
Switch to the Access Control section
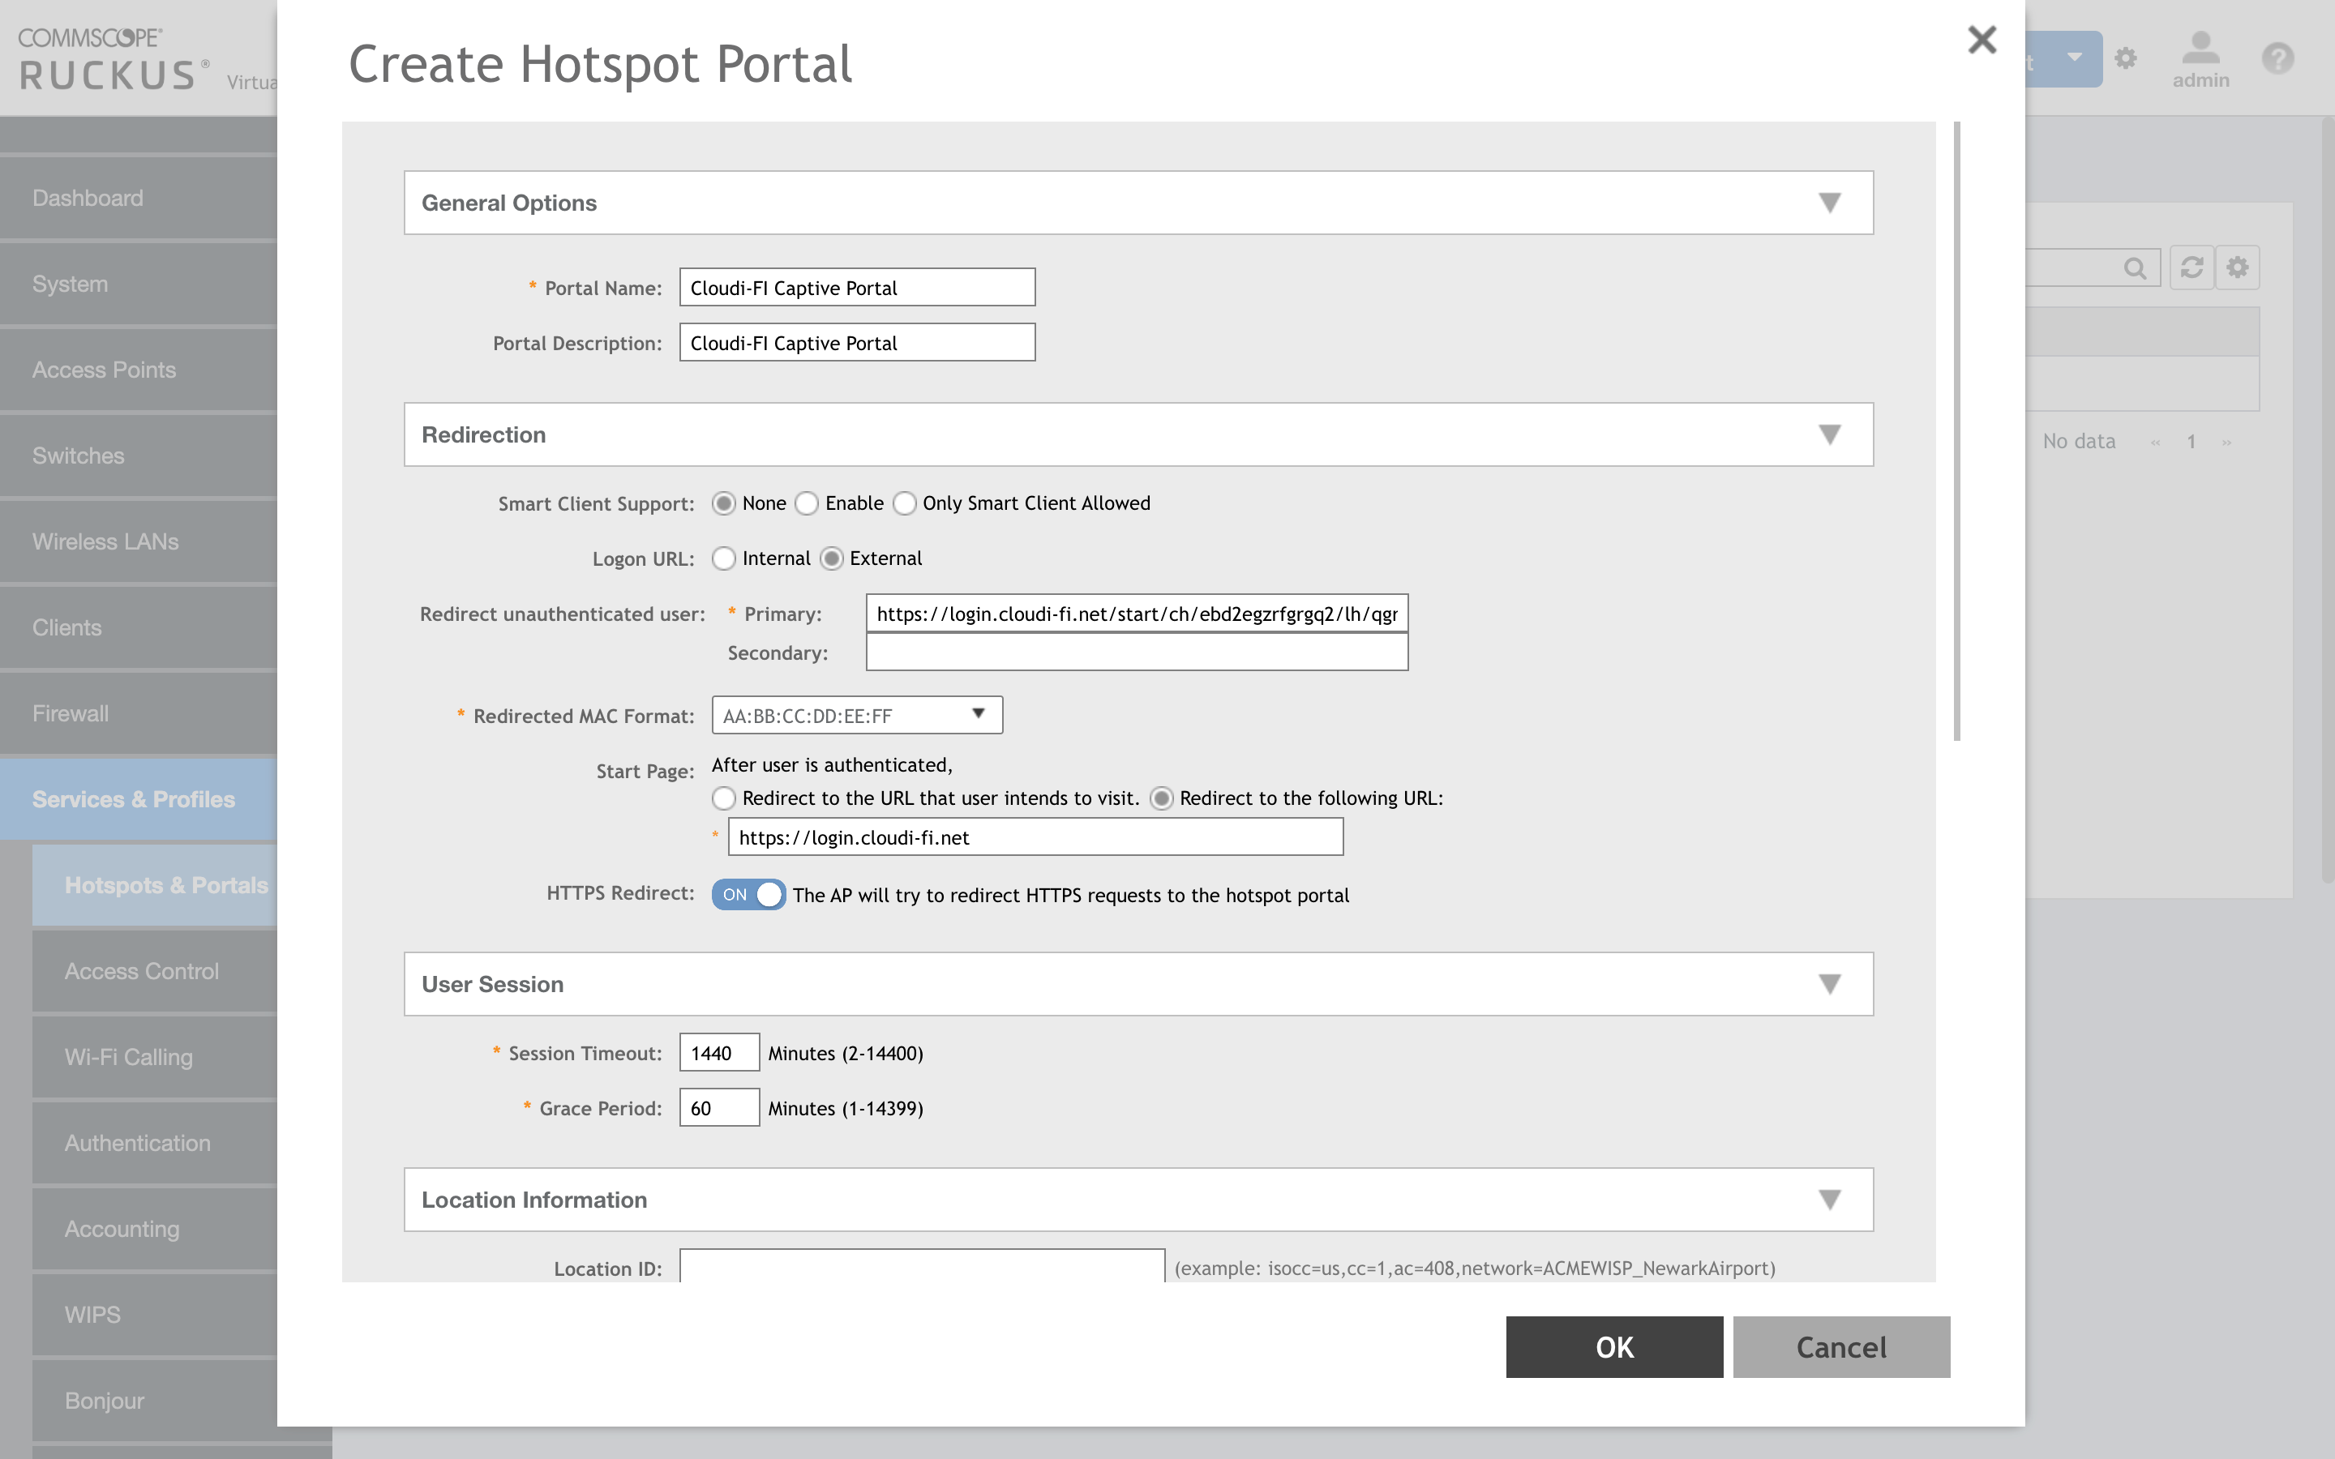tap(141, 971)
